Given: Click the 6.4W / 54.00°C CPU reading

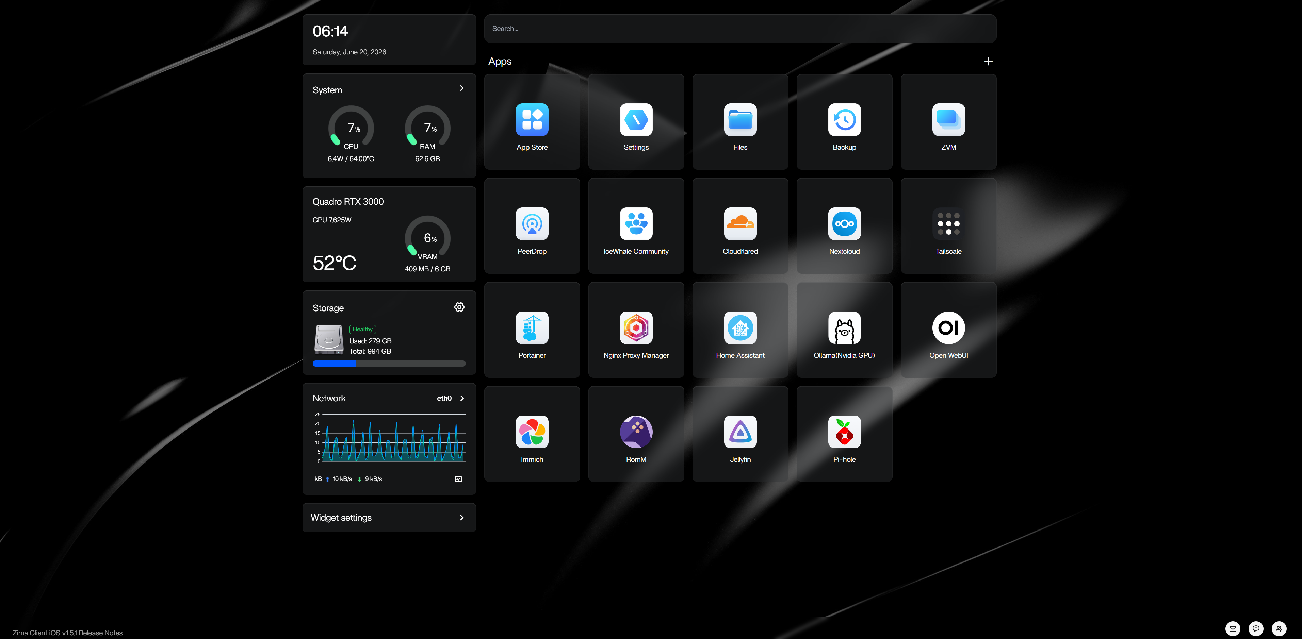Looking at the screenshot, I should [351, 158].
